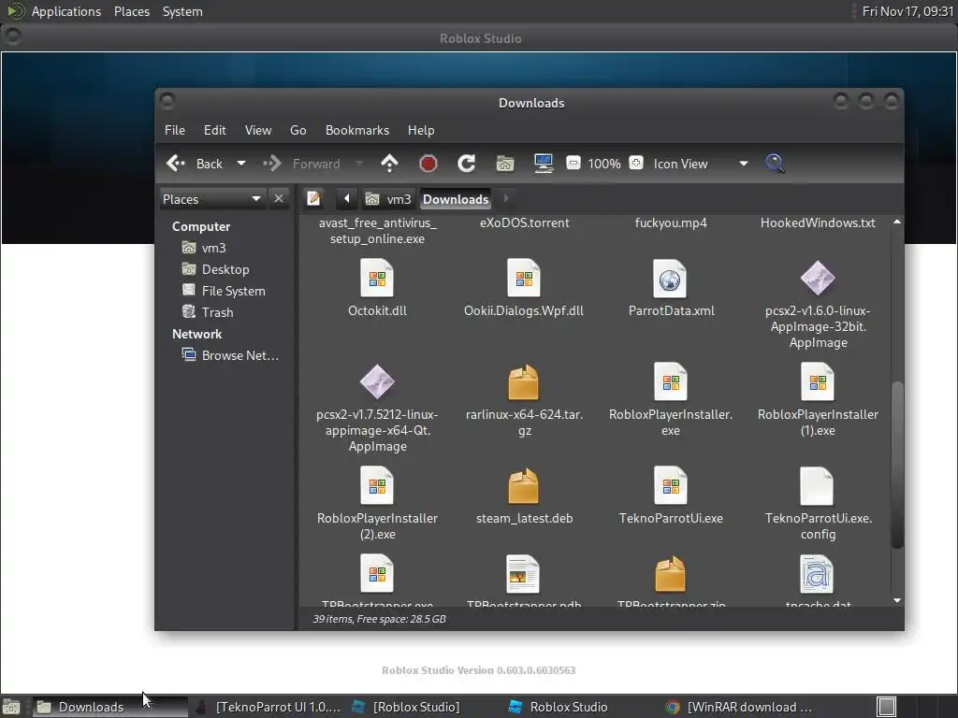Select the tpcache.dat file icon
958x718 pixels.
pos(818,573)
